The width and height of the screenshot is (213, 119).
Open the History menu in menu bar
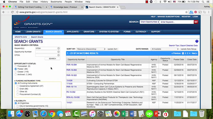click(x=44, y=2)
